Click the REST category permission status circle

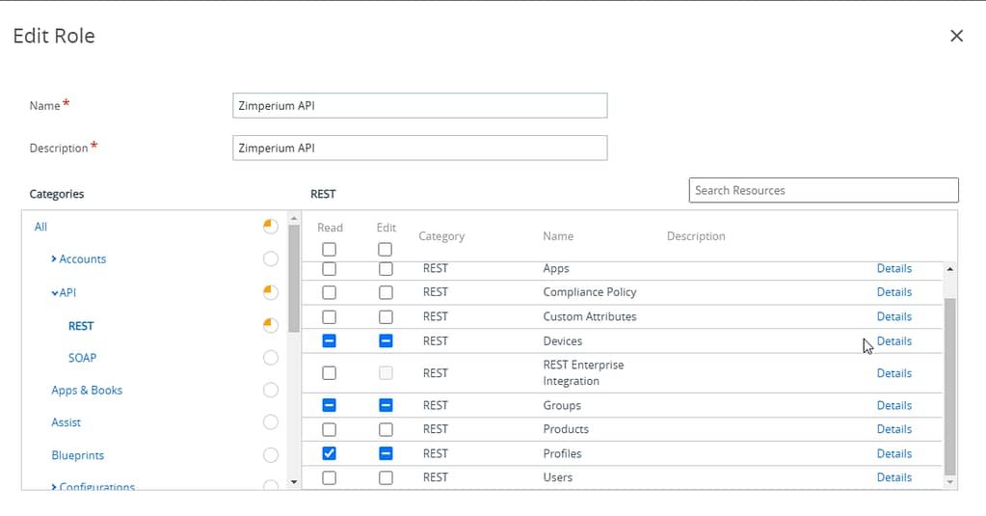(x=271, y=325)
